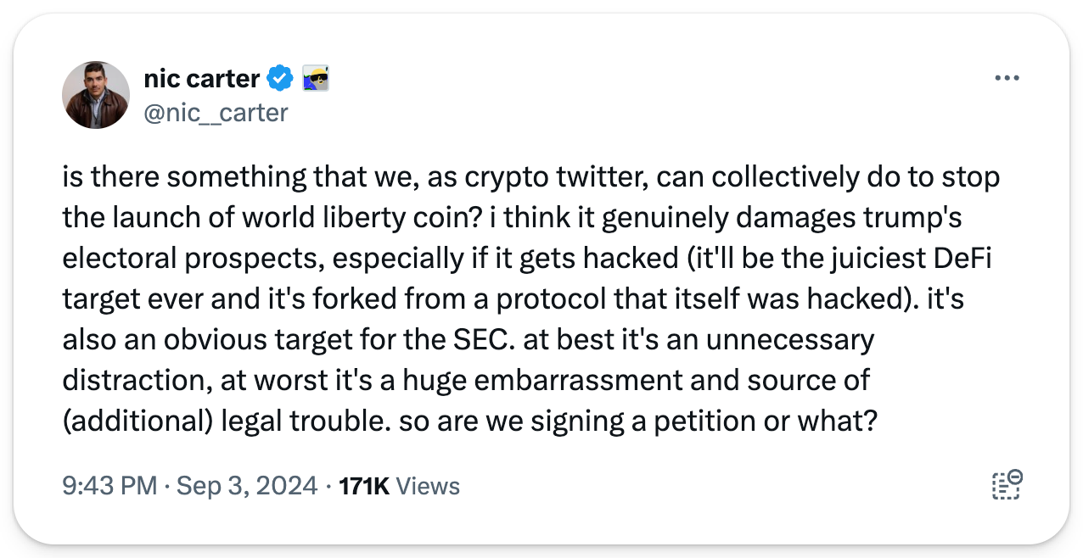Viewport: 1083px width, 558px height.
Task: Click the blue verified checkmark badge
Action: coord(280,79)
